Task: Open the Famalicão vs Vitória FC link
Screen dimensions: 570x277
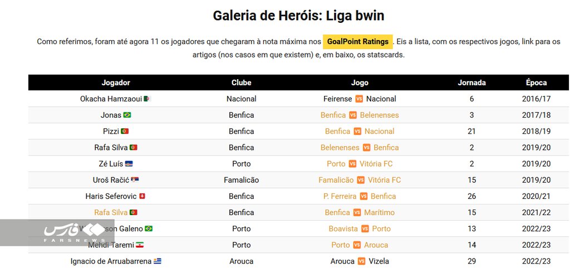Action: click(x=360, y=180)
